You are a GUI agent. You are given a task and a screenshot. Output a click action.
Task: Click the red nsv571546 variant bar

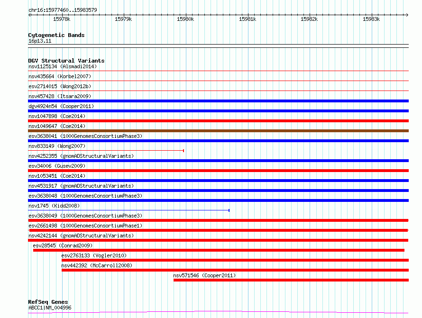(291, 280)
